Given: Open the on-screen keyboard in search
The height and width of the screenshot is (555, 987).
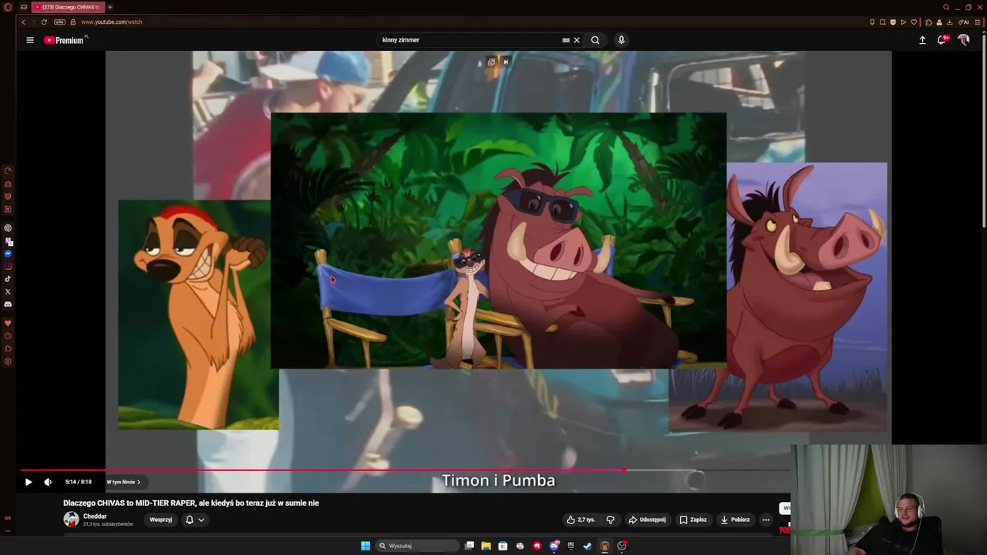Looking at the screenshot, I should click(x=566, y=40).
